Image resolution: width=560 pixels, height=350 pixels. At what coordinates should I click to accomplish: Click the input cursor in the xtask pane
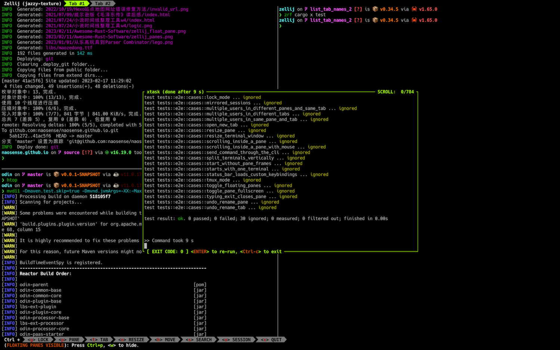click(146, 246)
